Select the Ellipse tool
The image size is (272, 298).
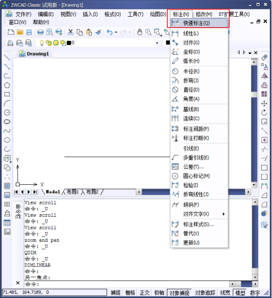[7, 140]
